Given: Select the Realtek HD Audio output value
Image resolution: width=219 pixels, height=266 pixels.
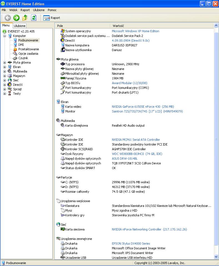Looking at the screenshot, I should [x=128, y=126].
